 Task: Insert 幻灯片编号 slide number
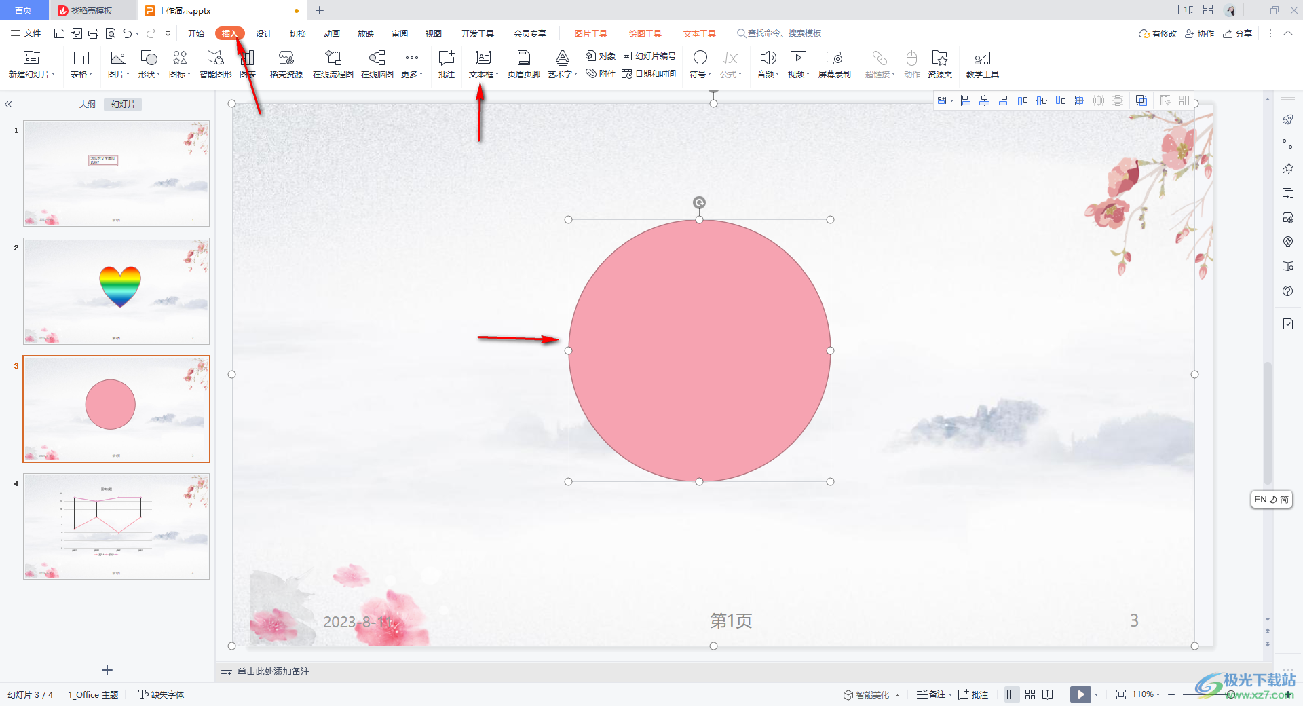[649, 56]
